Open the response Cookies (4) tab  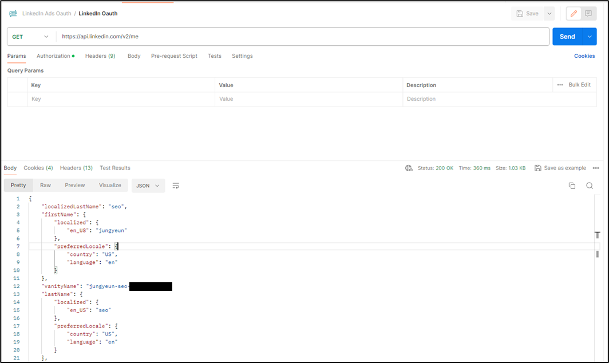(38, 168)
